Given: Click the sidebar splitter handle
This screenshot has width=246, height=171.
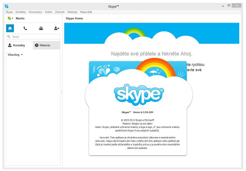Looking at the screenshot, I should (62, 92).
